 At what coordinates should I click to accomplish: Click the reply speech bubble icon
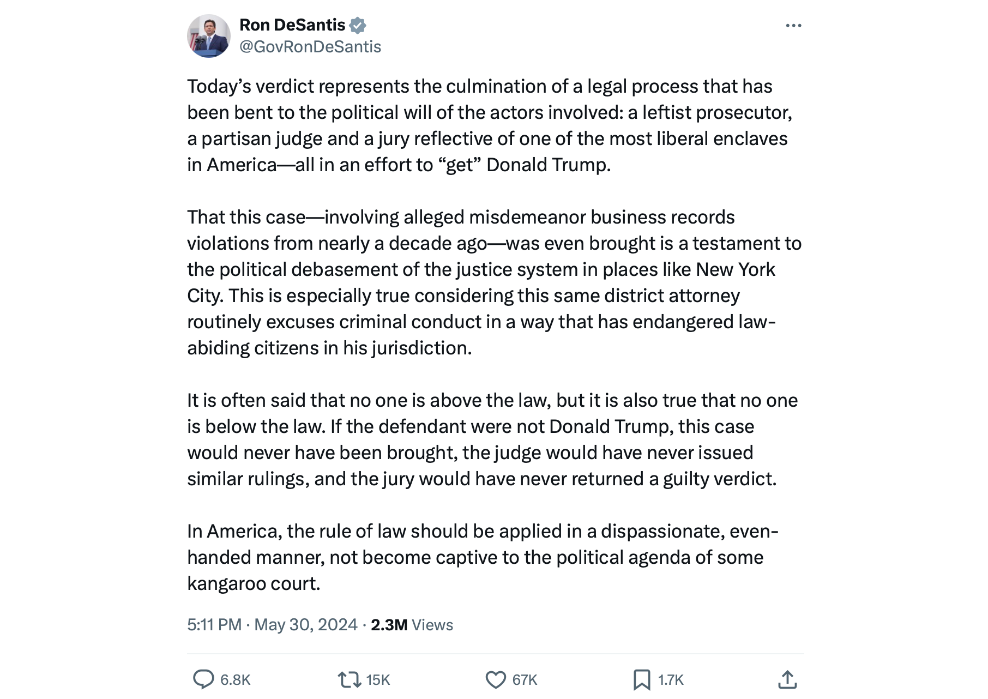203,679
